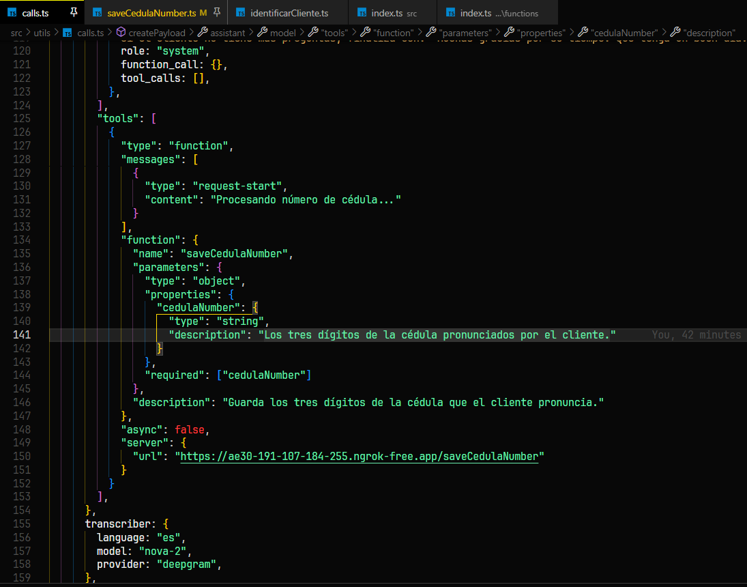The image size is (747, 587).
Task: Click line number 150 in the gutter
Action: (x=22, y=457)
